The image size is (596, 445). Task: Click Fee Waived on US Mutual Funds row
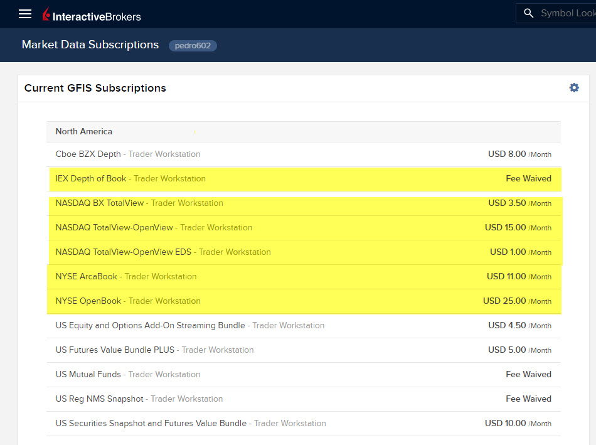[x=528, y=375]
